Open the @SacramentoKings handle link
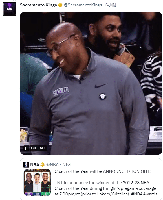 point(83,5)
